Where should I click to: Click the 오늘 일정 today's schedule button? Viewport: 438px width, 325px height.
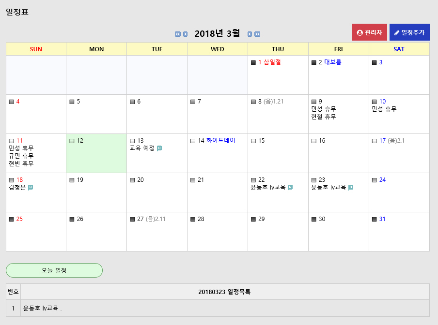54,270
